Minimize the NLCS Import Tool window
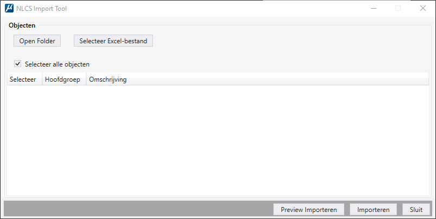This screenshot has width=436, height=219. 374,8
